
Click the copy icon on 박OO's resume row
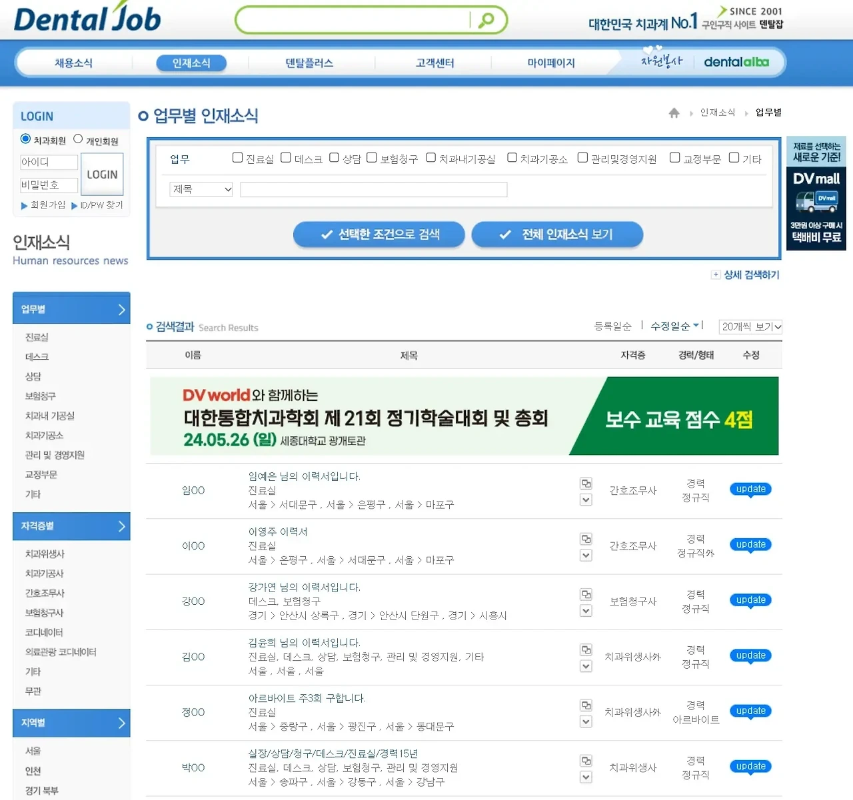tap(586, 759)
